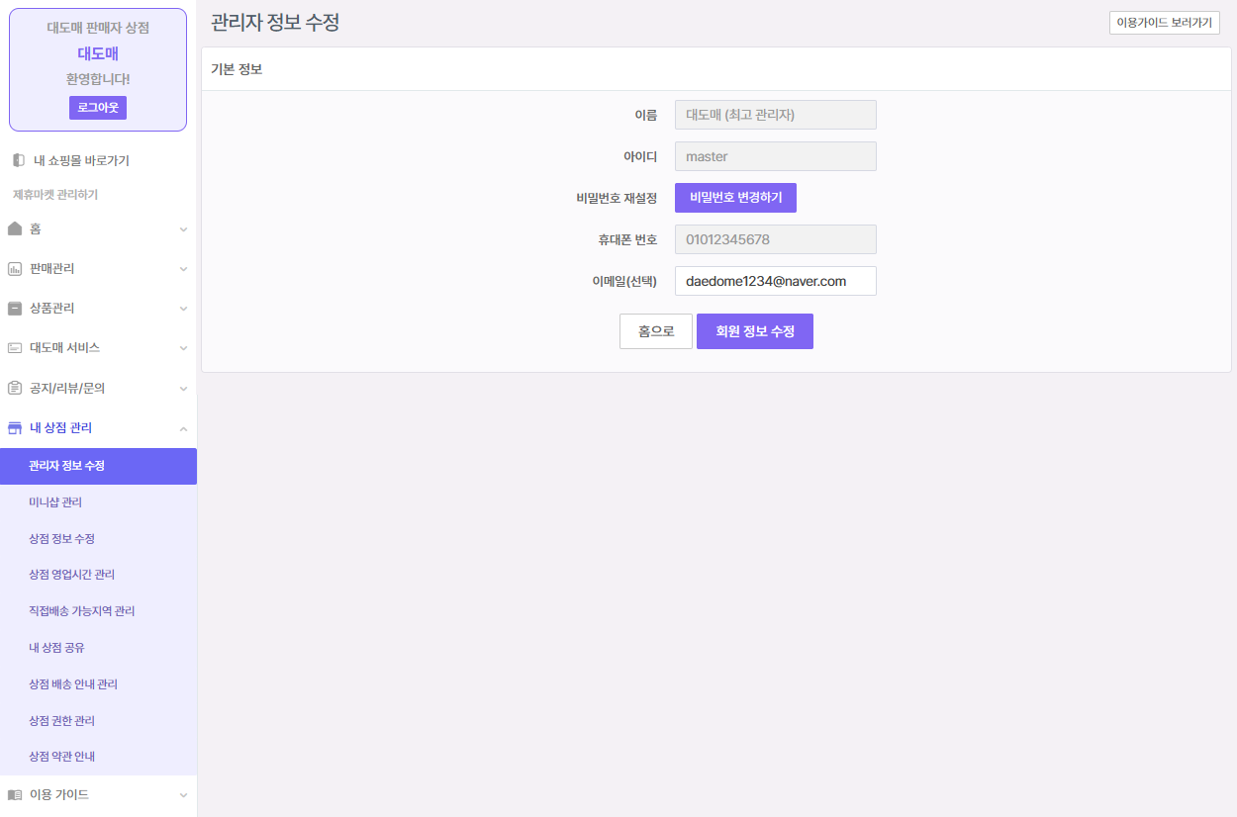
Task: Collapse the 내 상점 관리 chevron
Action: (x=183, y=428)
